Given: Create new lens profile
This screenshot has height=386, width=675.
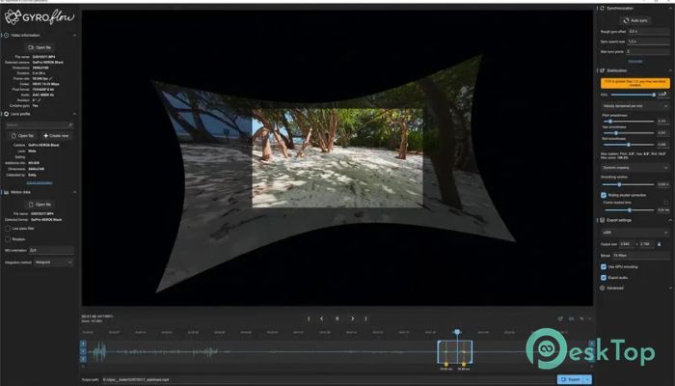Looking at the screenshot, I should 56,136.
